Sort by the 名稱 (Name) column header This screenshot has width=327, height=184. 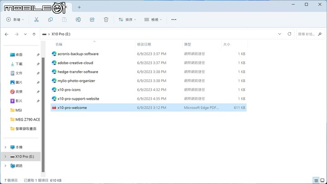point(59,44)
